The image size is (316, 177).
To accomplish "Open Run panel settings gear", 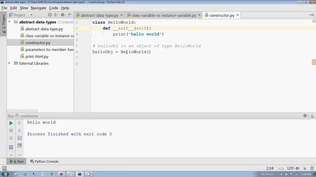I will pos(305,116).
